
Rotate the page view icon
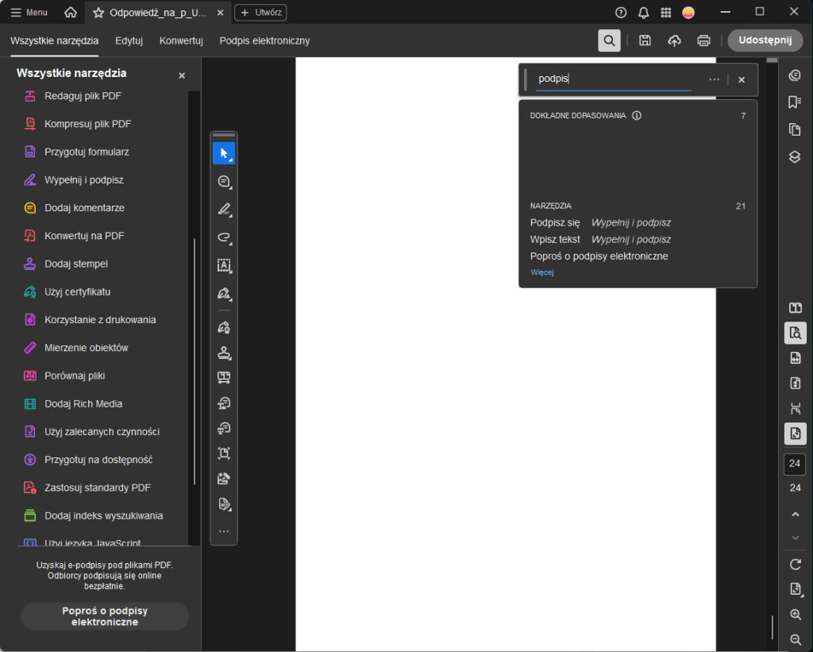click(x=795, y=564)
